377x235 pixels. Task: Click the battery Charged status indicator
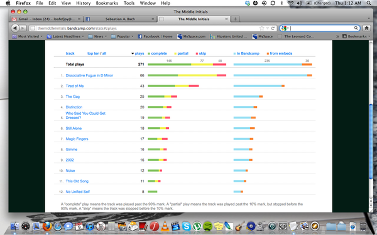click(x=319, y=3)
